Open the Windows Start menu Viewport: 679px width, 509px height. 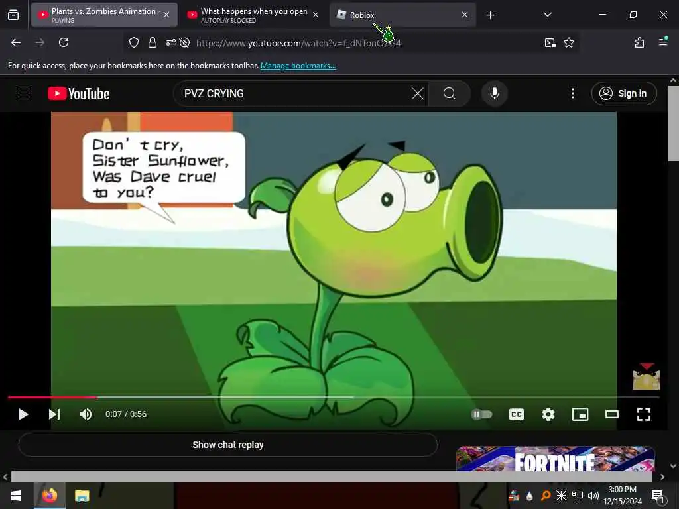tap(16, 496)
